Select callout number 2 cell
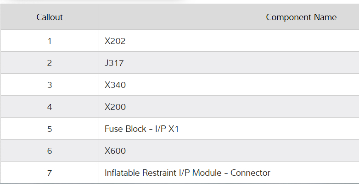Viewport: 359px width, 184px height. coord(50,63)
